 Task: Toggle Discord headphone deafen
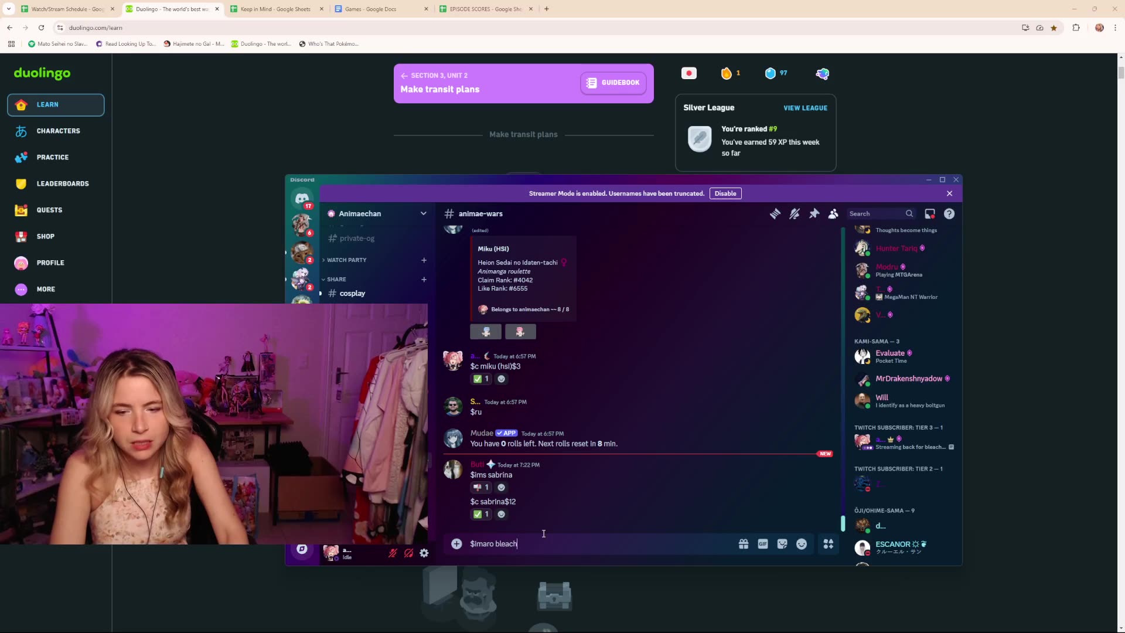[x=408, y=553]
